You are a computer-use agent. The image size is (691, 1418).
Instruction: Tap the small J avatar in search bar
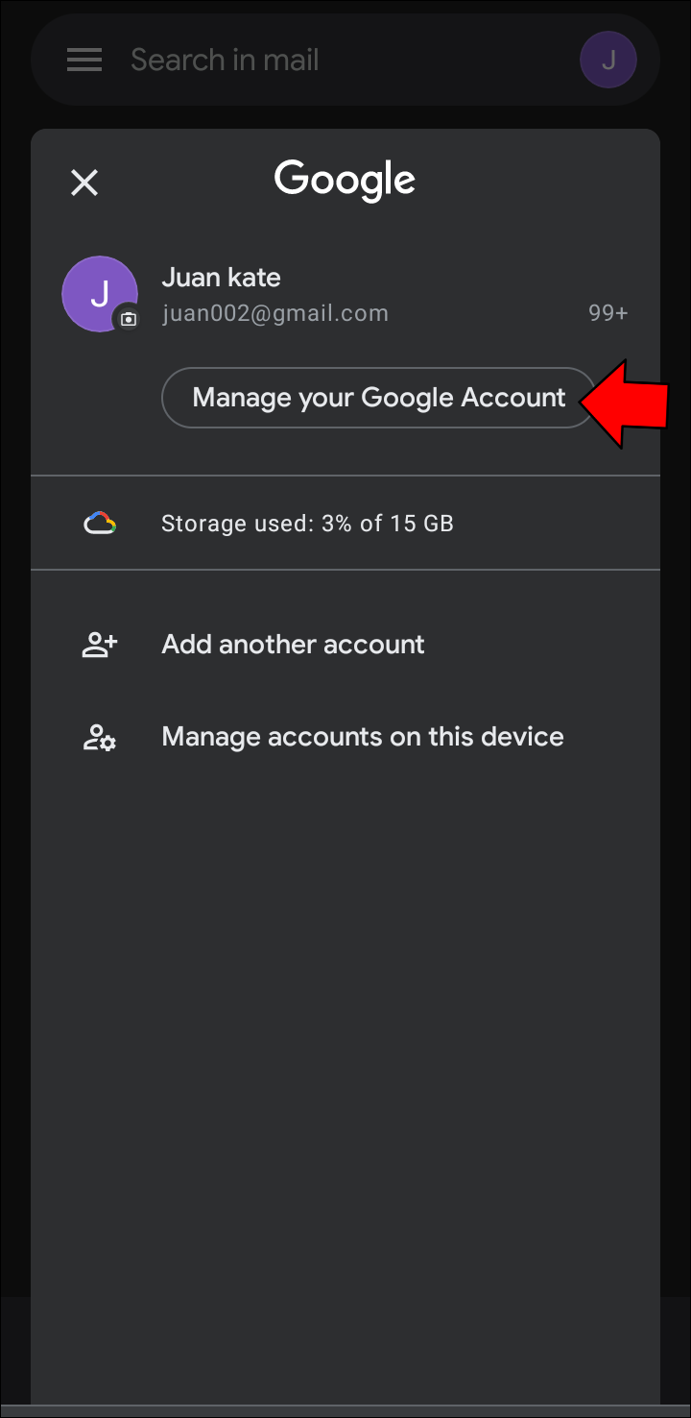click(608, 61)
